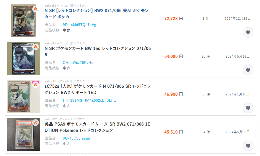Screen dimensions: 260x156
Task: View the sC752s card thumbnail image
Action: click(x=23, y=97)
